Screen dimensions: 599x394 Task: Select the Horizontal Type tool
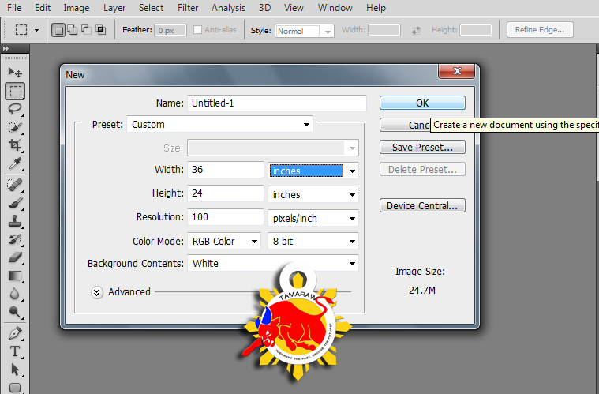(15, 351)
